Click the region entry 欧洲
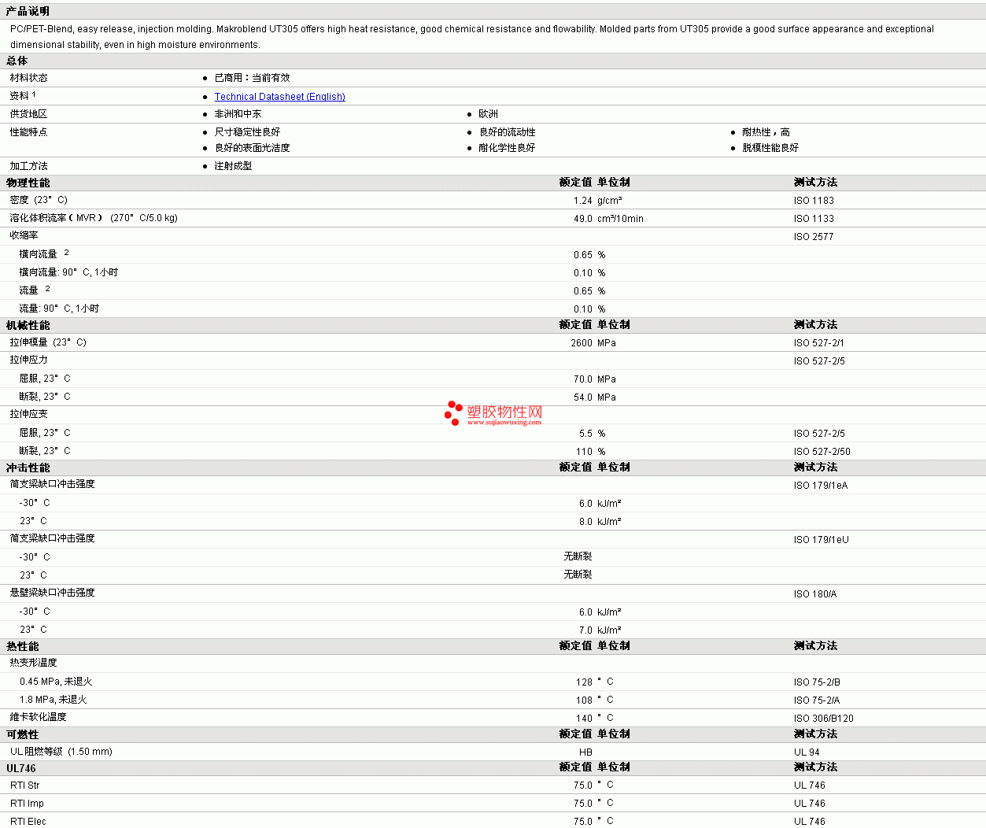This screenshot has width=986, height=828. pos(488,114)
